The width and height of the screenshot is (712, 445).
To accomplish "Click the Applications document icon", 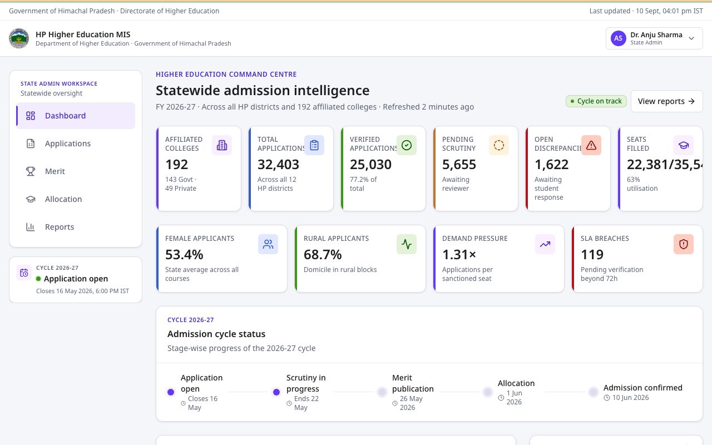I will point(31,144).
